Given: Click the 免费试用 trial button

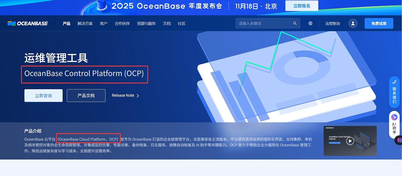Looking at the screenshot, I should click(379, 23).
